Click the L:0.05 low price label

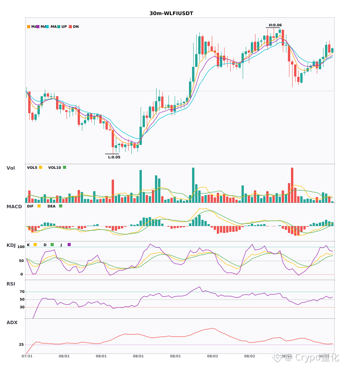click(114, 157)
